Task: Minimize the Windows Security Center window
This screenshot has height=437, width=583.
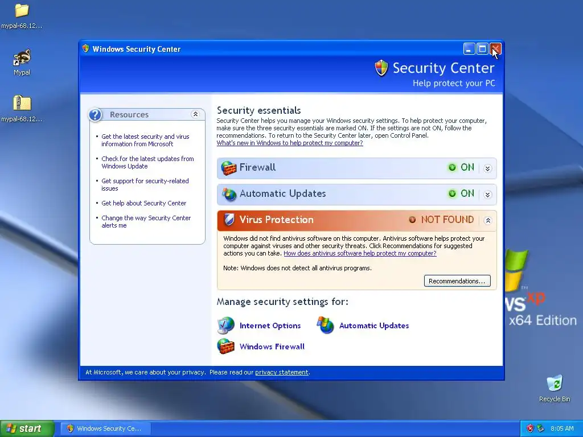Action: (x=469, y=49)
